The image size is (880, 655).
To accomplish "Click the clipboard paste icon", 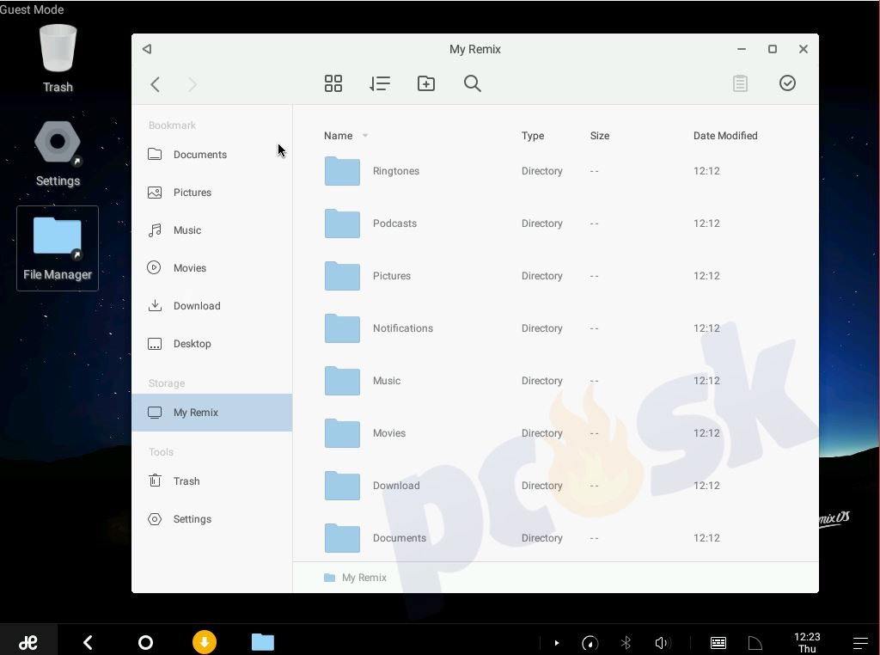I will tap(740, 83).
